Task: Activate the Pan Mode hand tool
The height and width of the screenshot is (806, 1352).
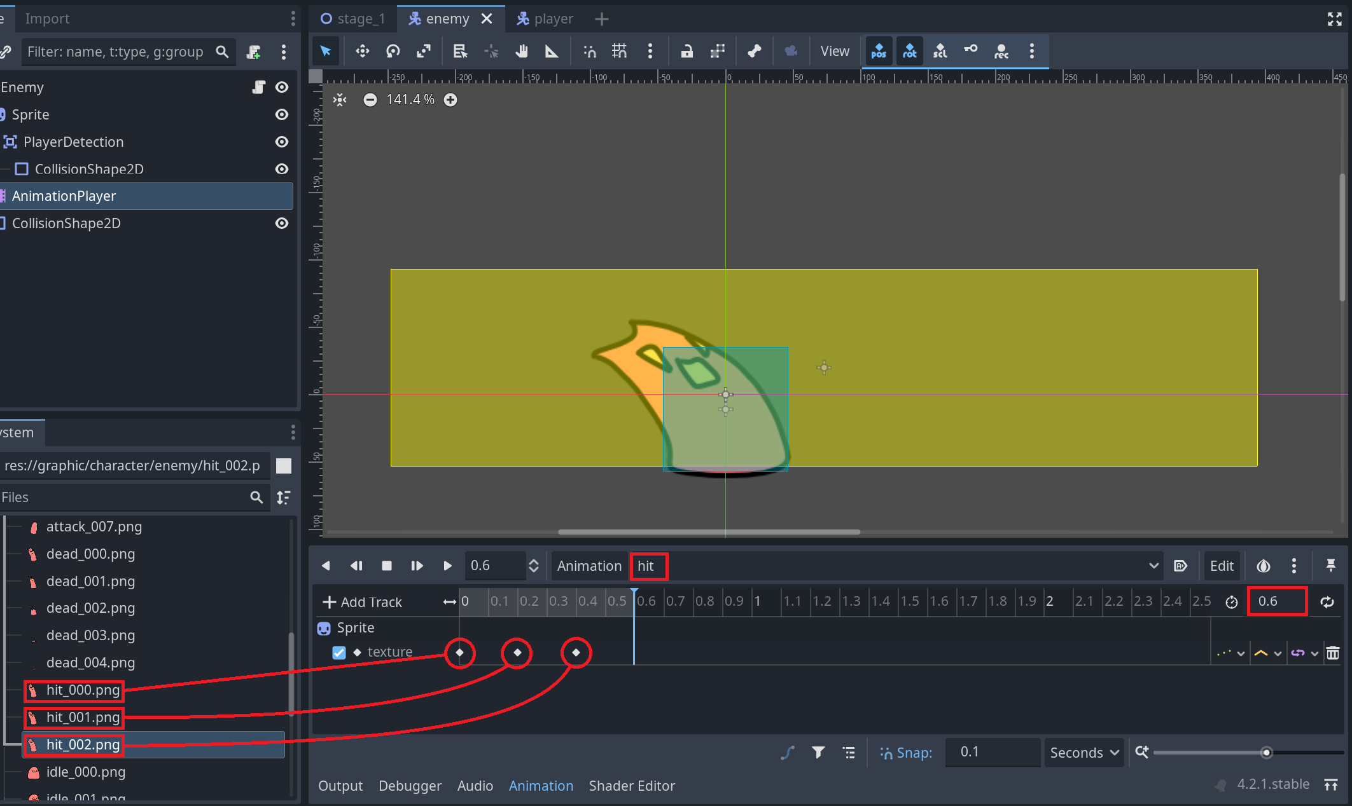Action: pyautogui.click(x=522, y=51)
